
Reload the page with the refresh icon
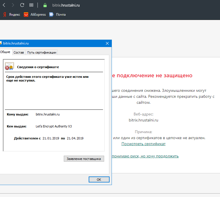[22, 5]
